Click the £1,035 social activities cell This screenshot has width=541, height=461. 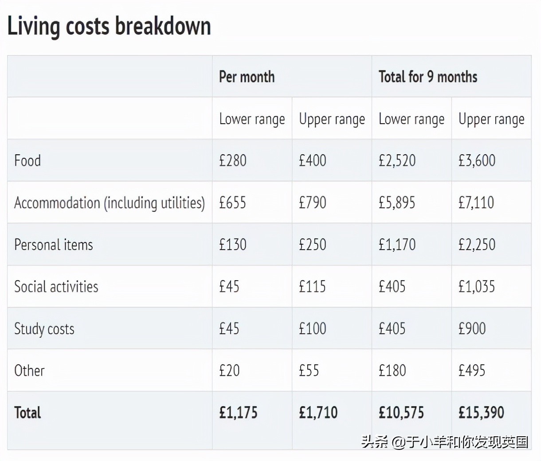476,286
